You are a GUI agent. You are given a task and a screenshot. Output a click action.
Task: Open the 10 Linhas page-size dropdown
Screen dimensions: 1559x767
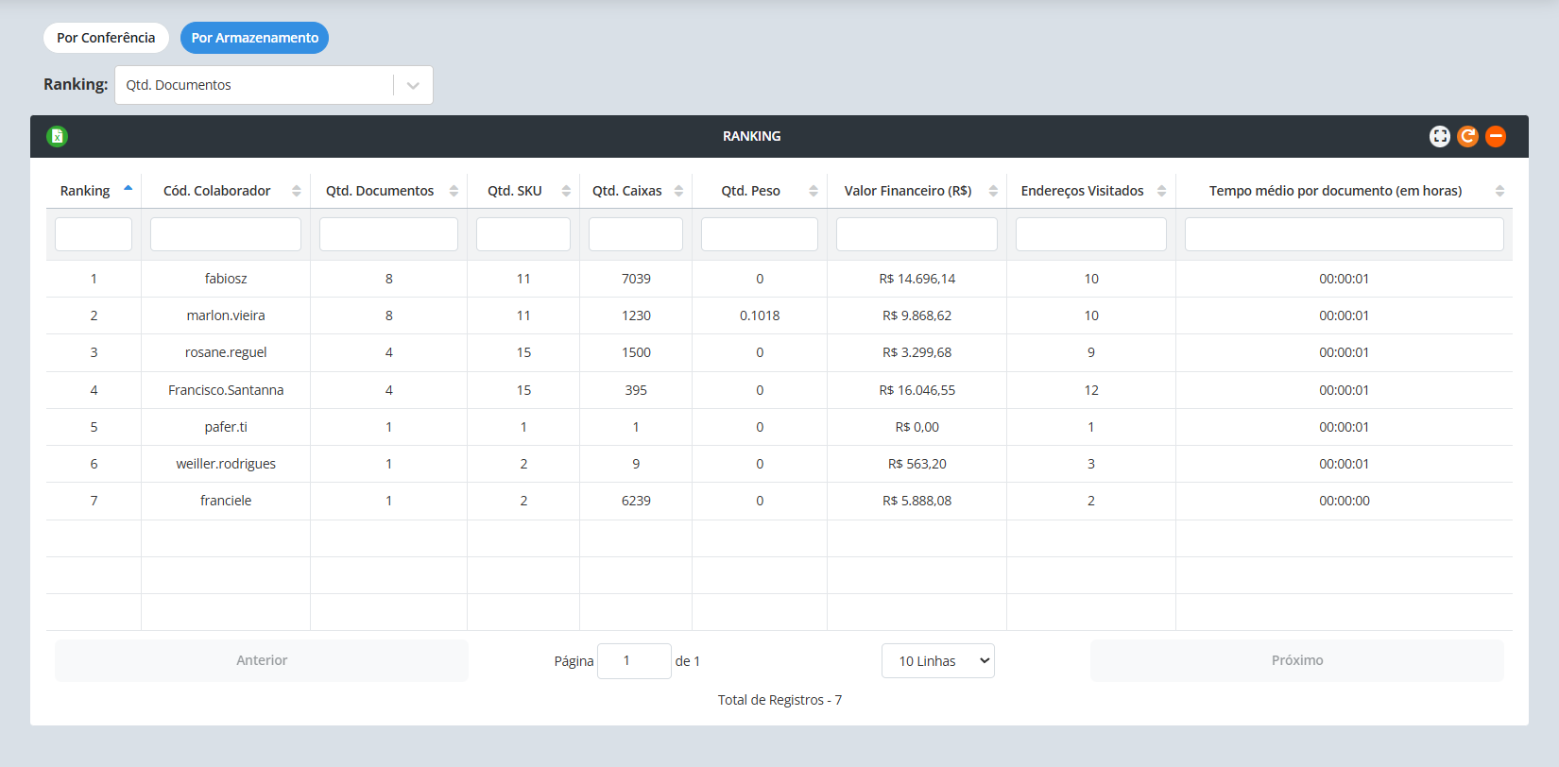coord(937,661)
